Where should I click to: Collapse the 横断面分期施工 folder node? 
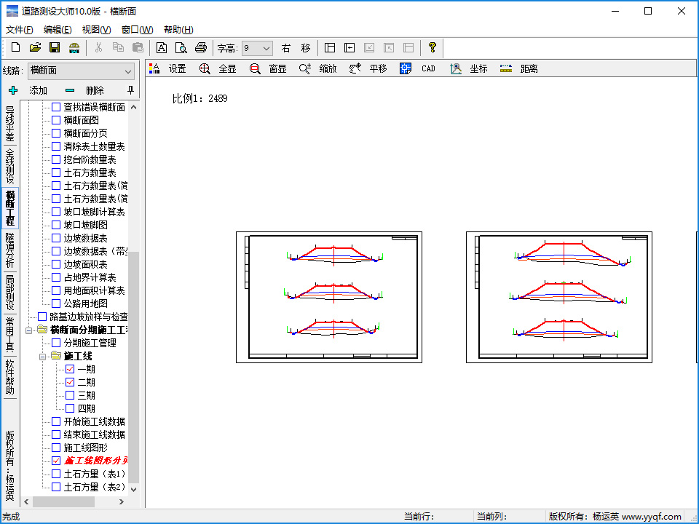pyautogui.click(x=29, y=330)
